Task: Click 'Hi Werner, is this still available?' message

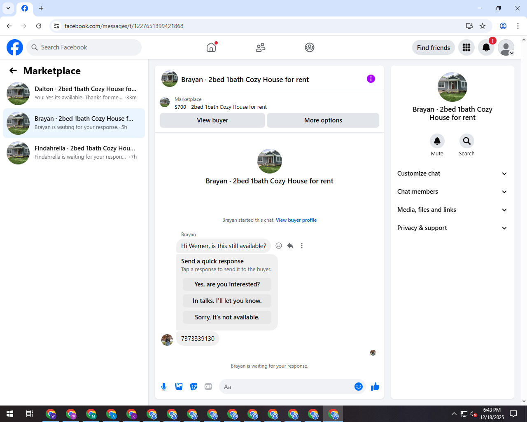Action: coord(224,246)
